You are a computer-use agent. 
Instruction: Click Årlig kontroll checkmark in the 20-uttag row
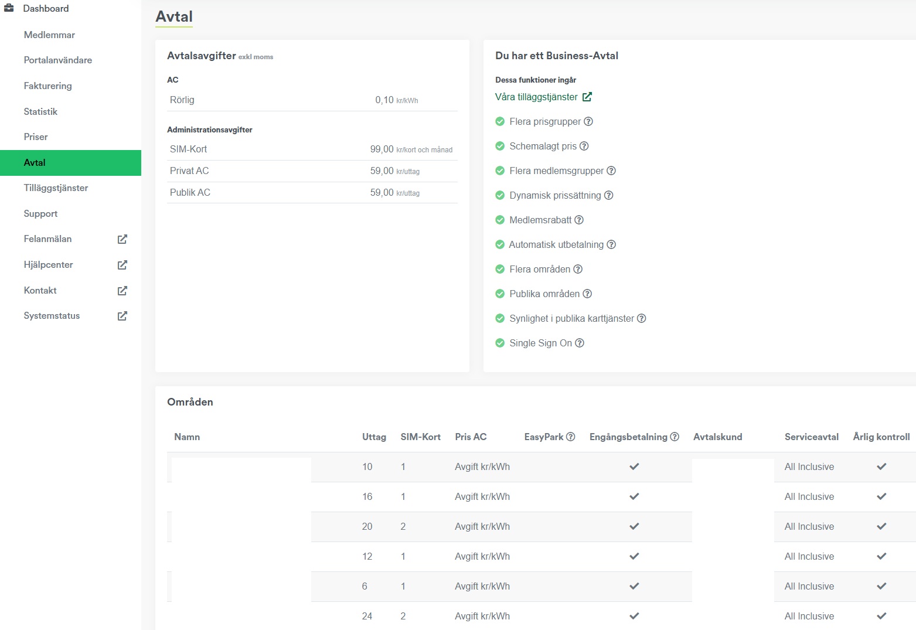pyautogui.click(x=881, y=526)
